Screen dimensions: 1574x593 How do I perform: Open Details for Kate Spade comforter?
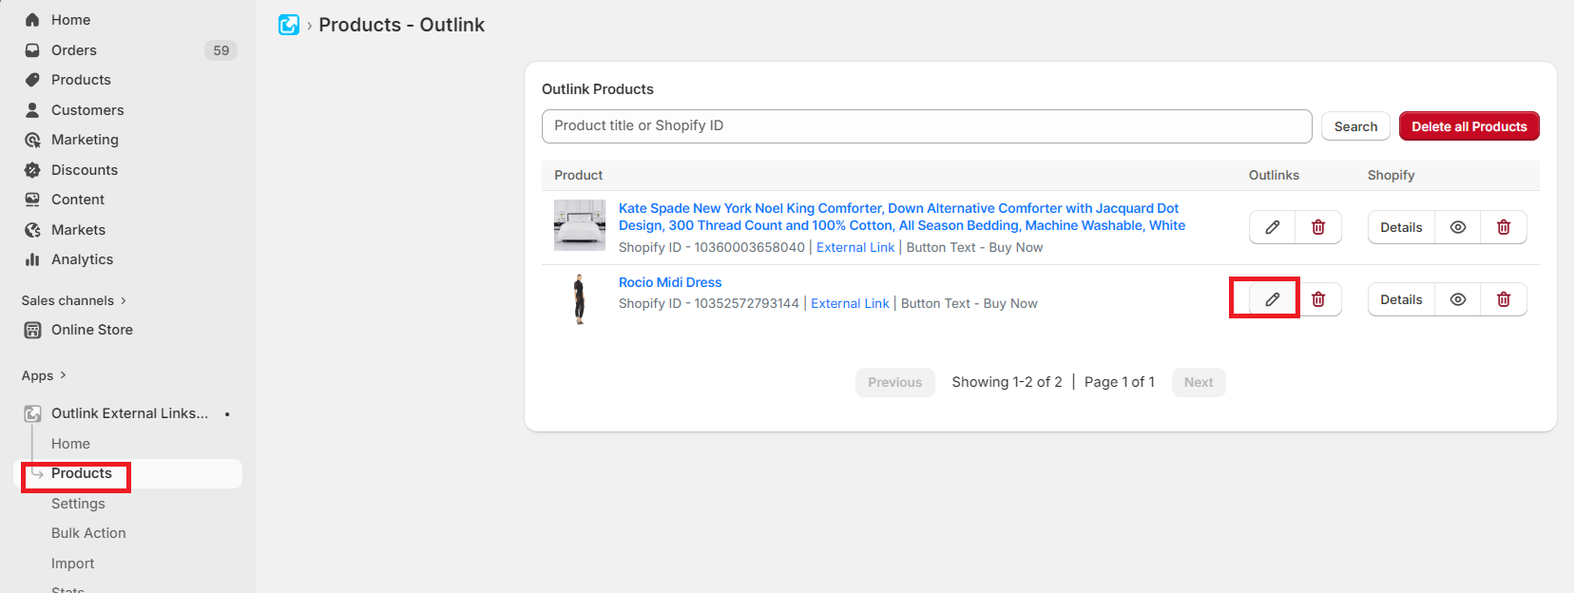[x=1401, y=227]
